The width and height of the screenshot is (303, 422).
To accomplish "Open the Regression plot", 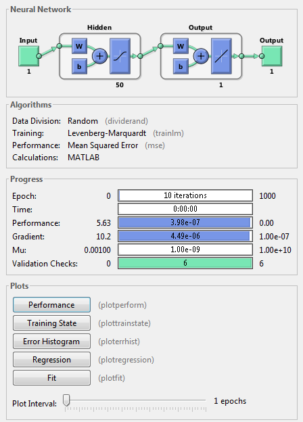I will (51, 360).
